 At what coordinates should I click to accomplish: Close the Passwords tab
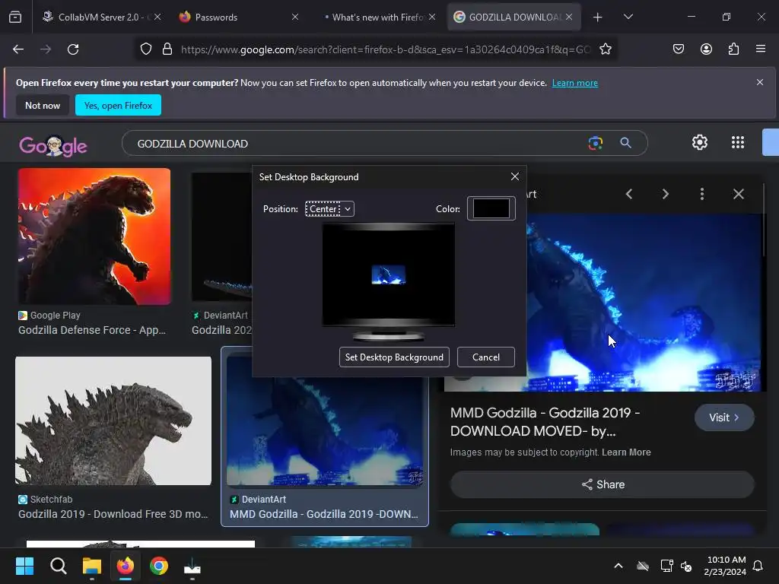pyautogui.click(x=295, y=17)
